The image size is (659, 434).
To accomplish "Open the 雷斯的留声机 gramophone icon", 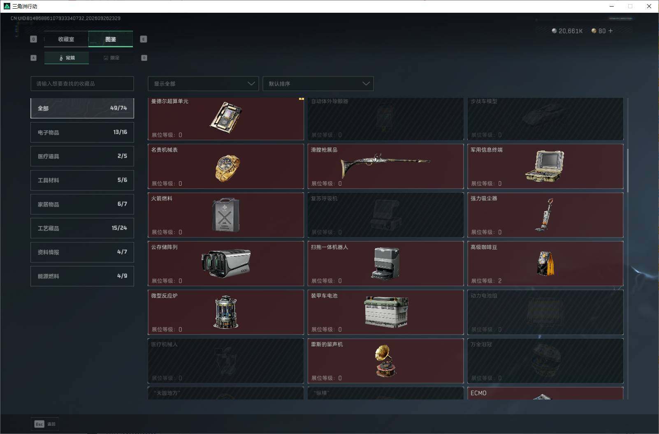I will tap(386, 360).
